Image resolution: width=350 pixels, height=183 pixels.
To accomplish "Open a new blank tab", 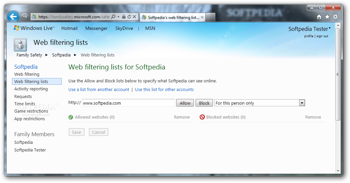I will (210, 17).
